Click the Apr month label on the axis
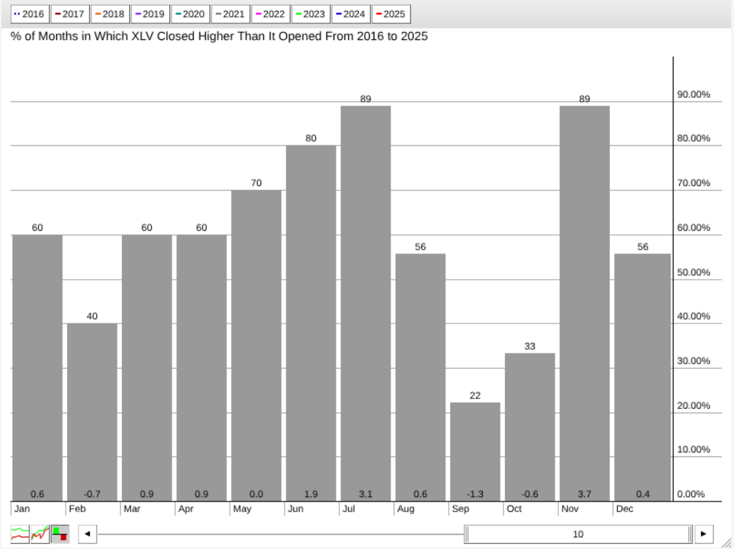This screenshot has height=549, width=734. pos(186,509)
